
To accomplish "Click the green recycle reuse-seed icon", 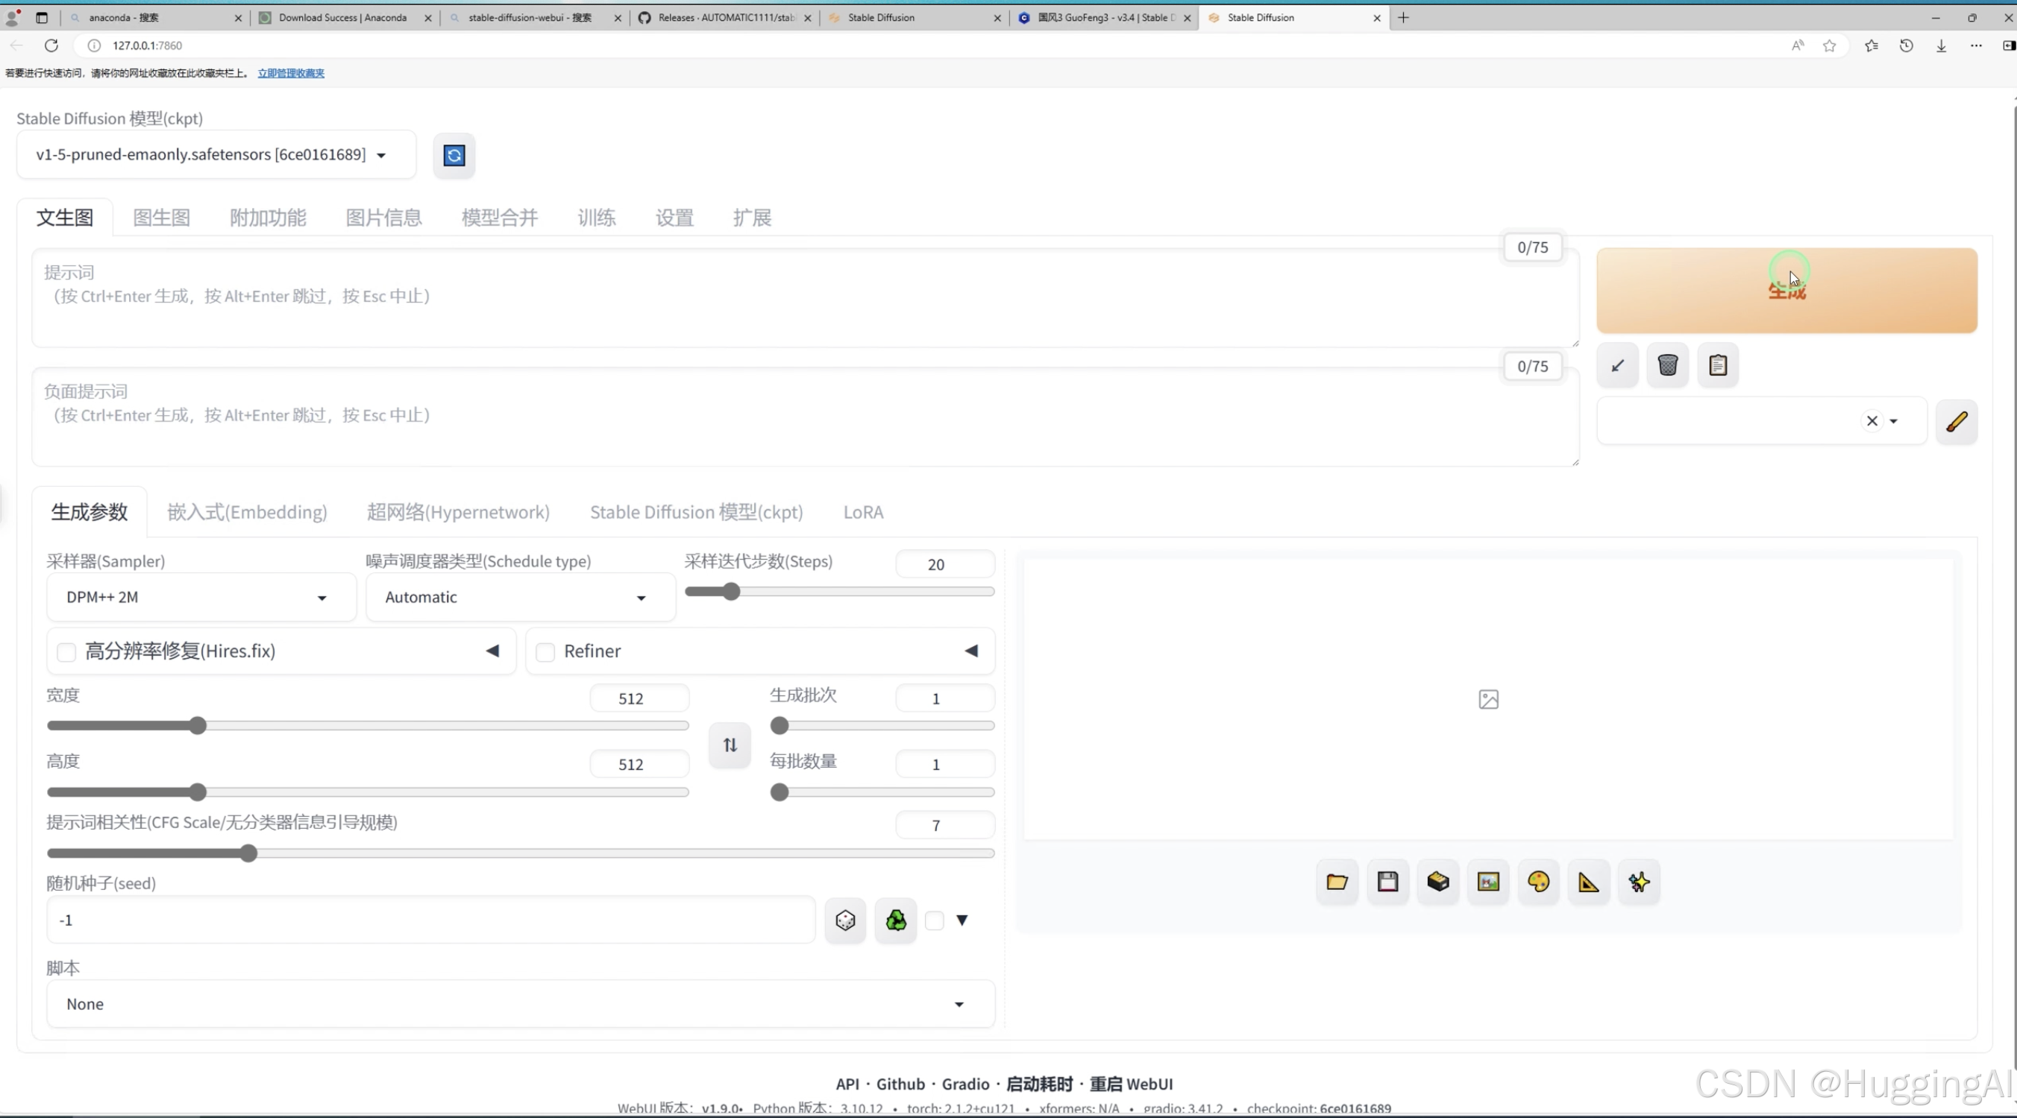I will coord(895,920).
